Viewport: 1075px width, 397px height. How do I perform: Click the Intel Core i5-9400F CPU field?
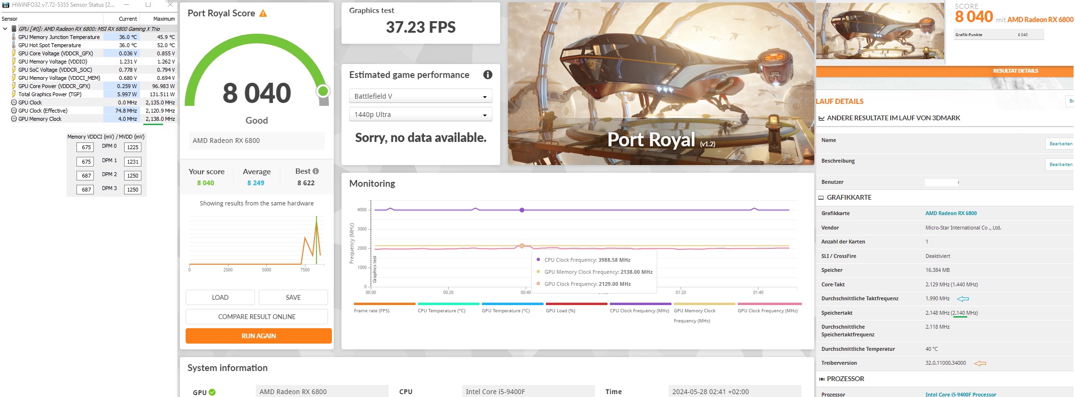[528, 392]
